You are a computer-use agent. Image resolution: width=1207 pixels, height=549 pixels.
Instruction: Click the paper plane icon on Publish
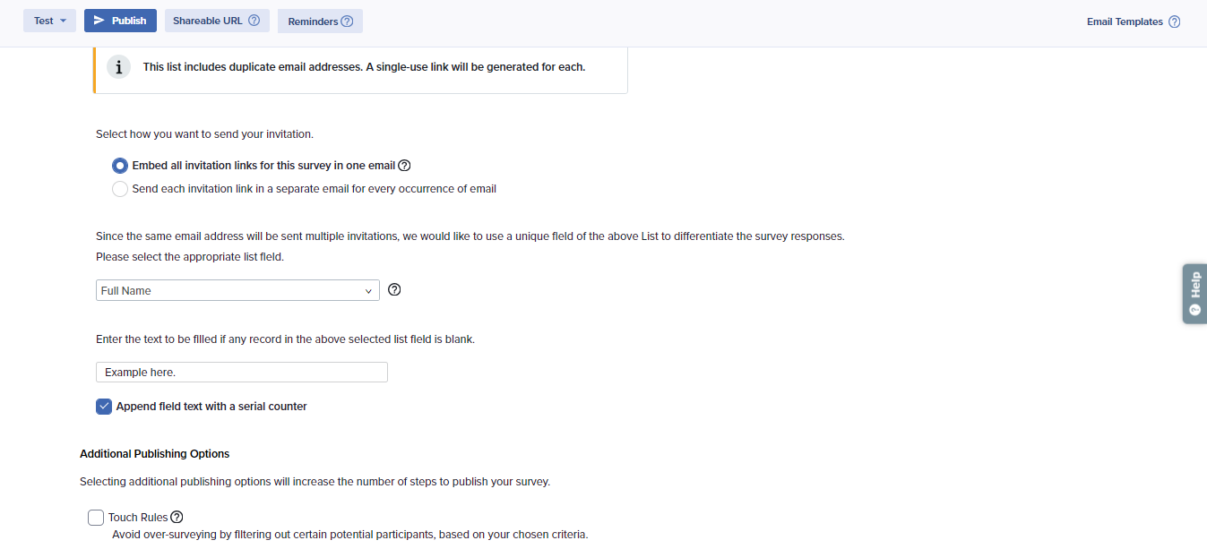point(99,21)
